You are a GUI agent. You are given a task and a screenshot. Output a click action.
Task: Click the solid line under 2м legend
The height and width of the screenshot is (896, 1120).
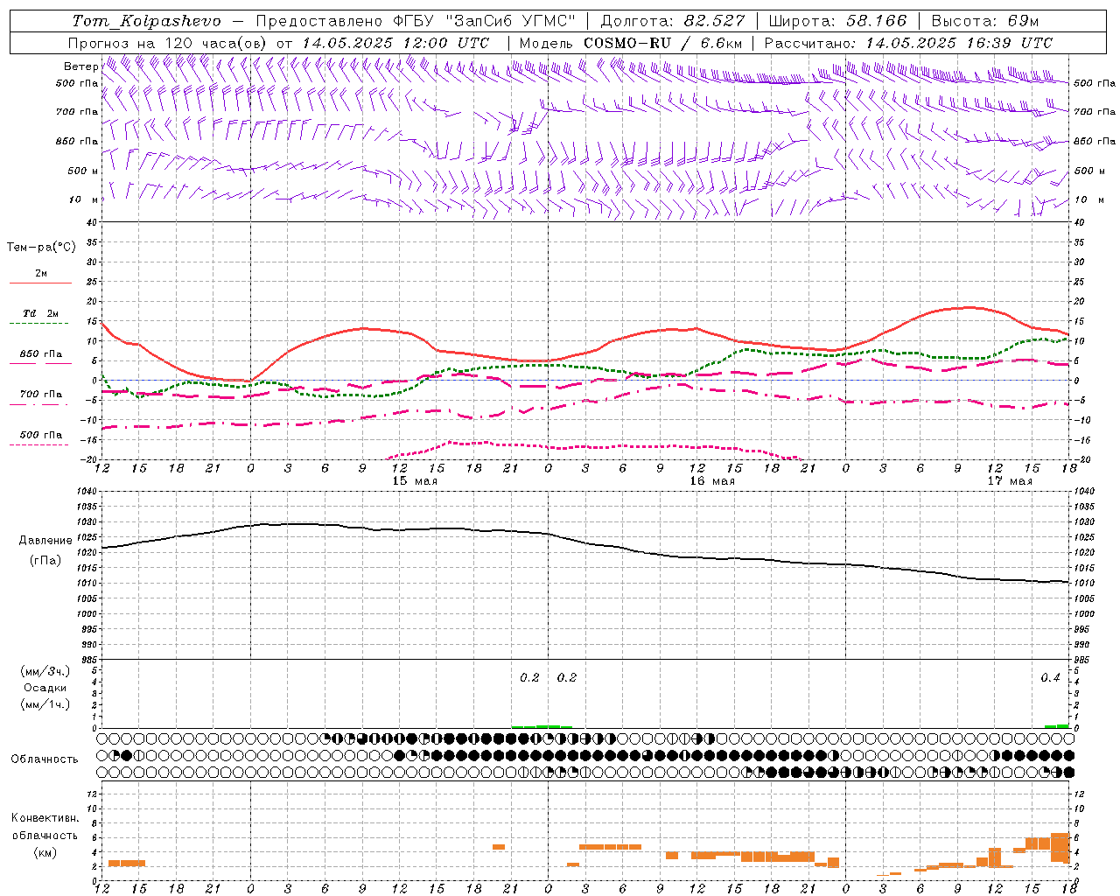point(40,283)
